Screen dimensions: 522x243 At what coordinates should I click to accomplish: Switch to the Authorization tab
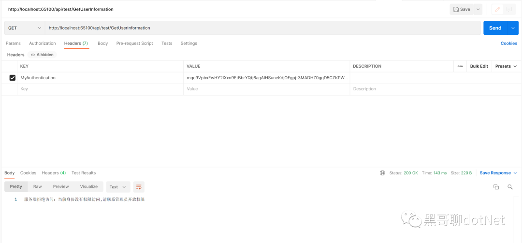coord(42,43)
